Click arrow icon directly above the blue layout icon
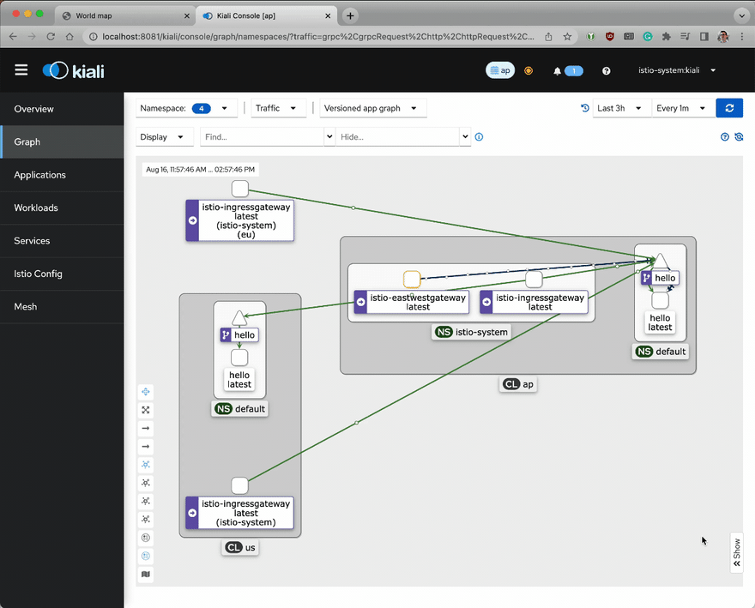The height and width of the screenshot is (608, 755). 145,447
